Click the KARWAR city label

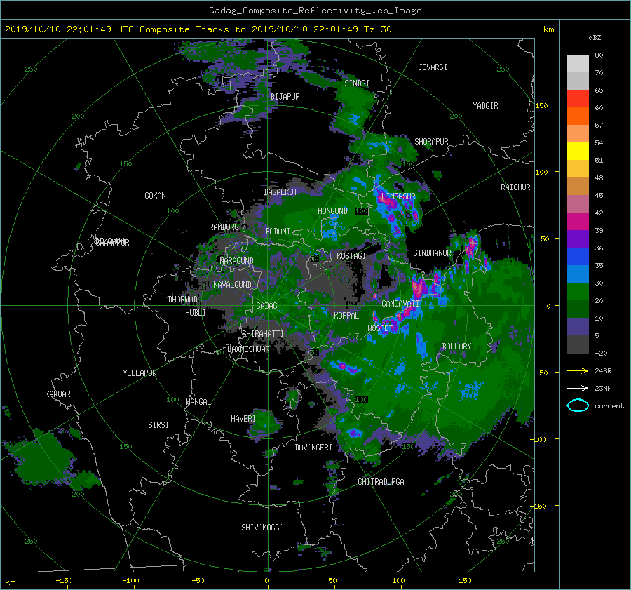[x=57, y=394]
